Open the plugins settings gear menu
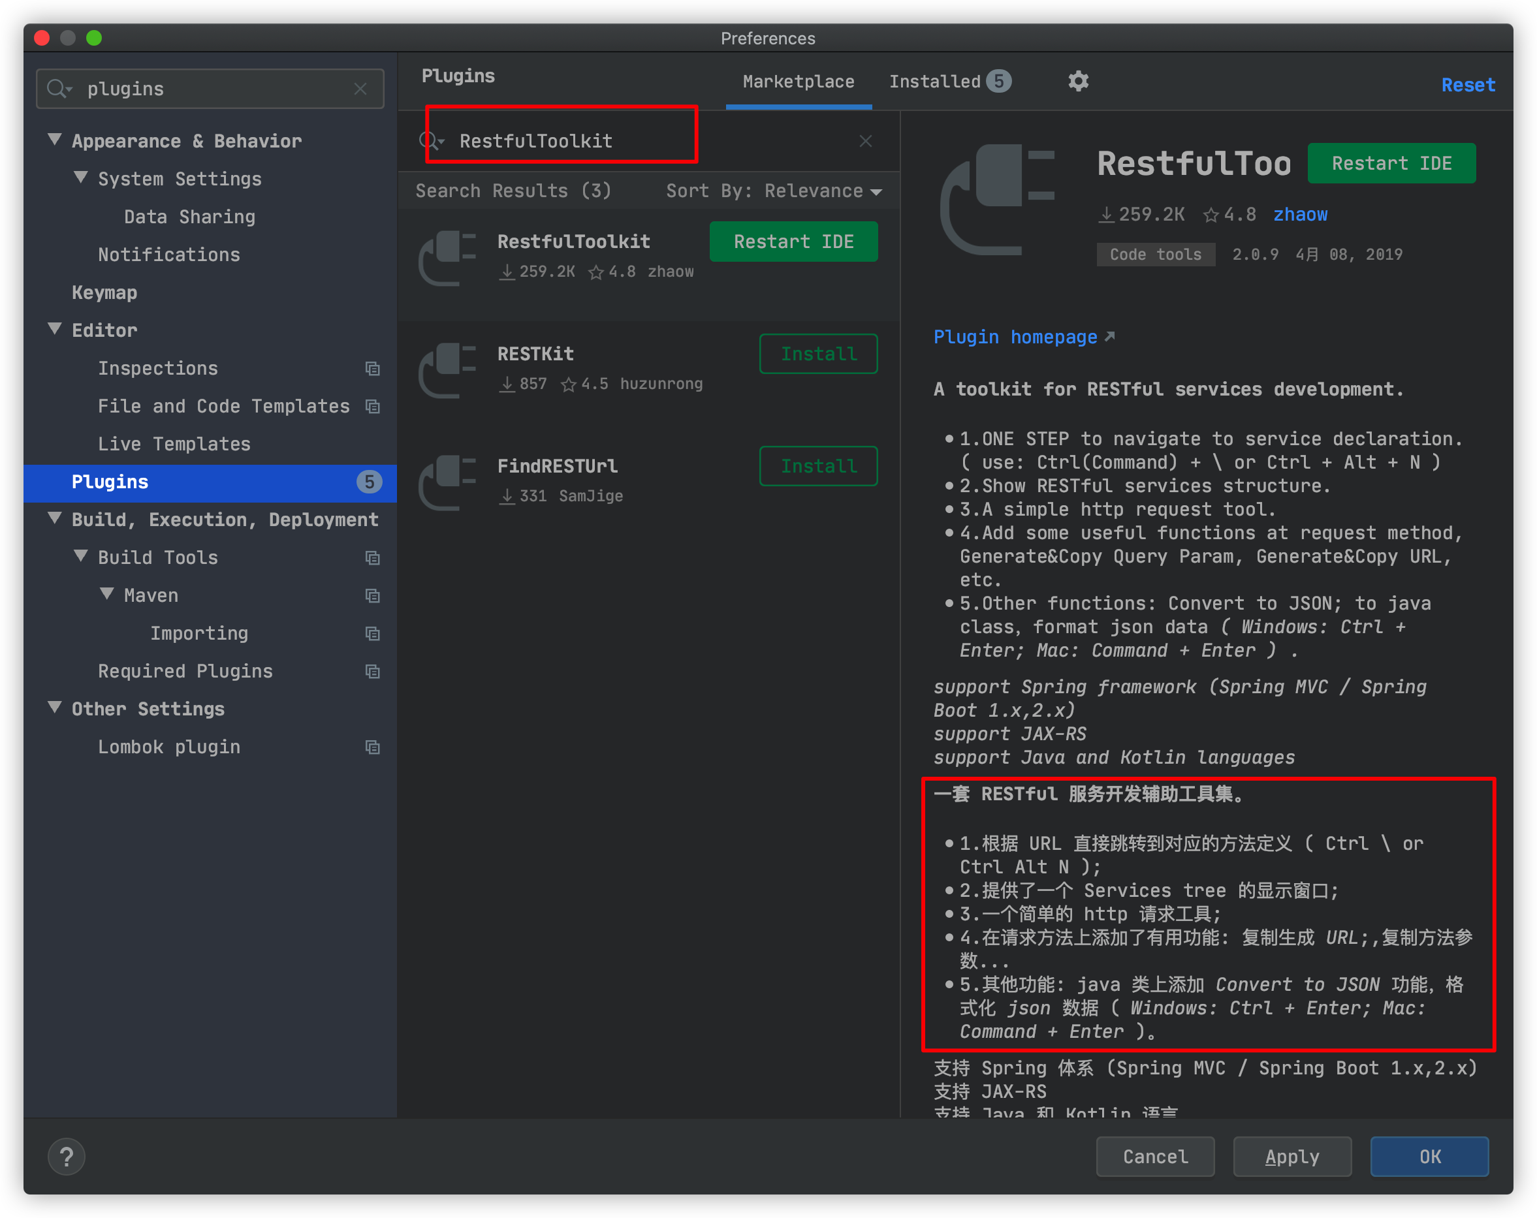The width and height of the screenshot is (1537, 1218). [x=1078, y=81]
